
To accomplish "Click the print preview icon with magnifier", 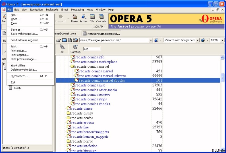I will 75,40.
